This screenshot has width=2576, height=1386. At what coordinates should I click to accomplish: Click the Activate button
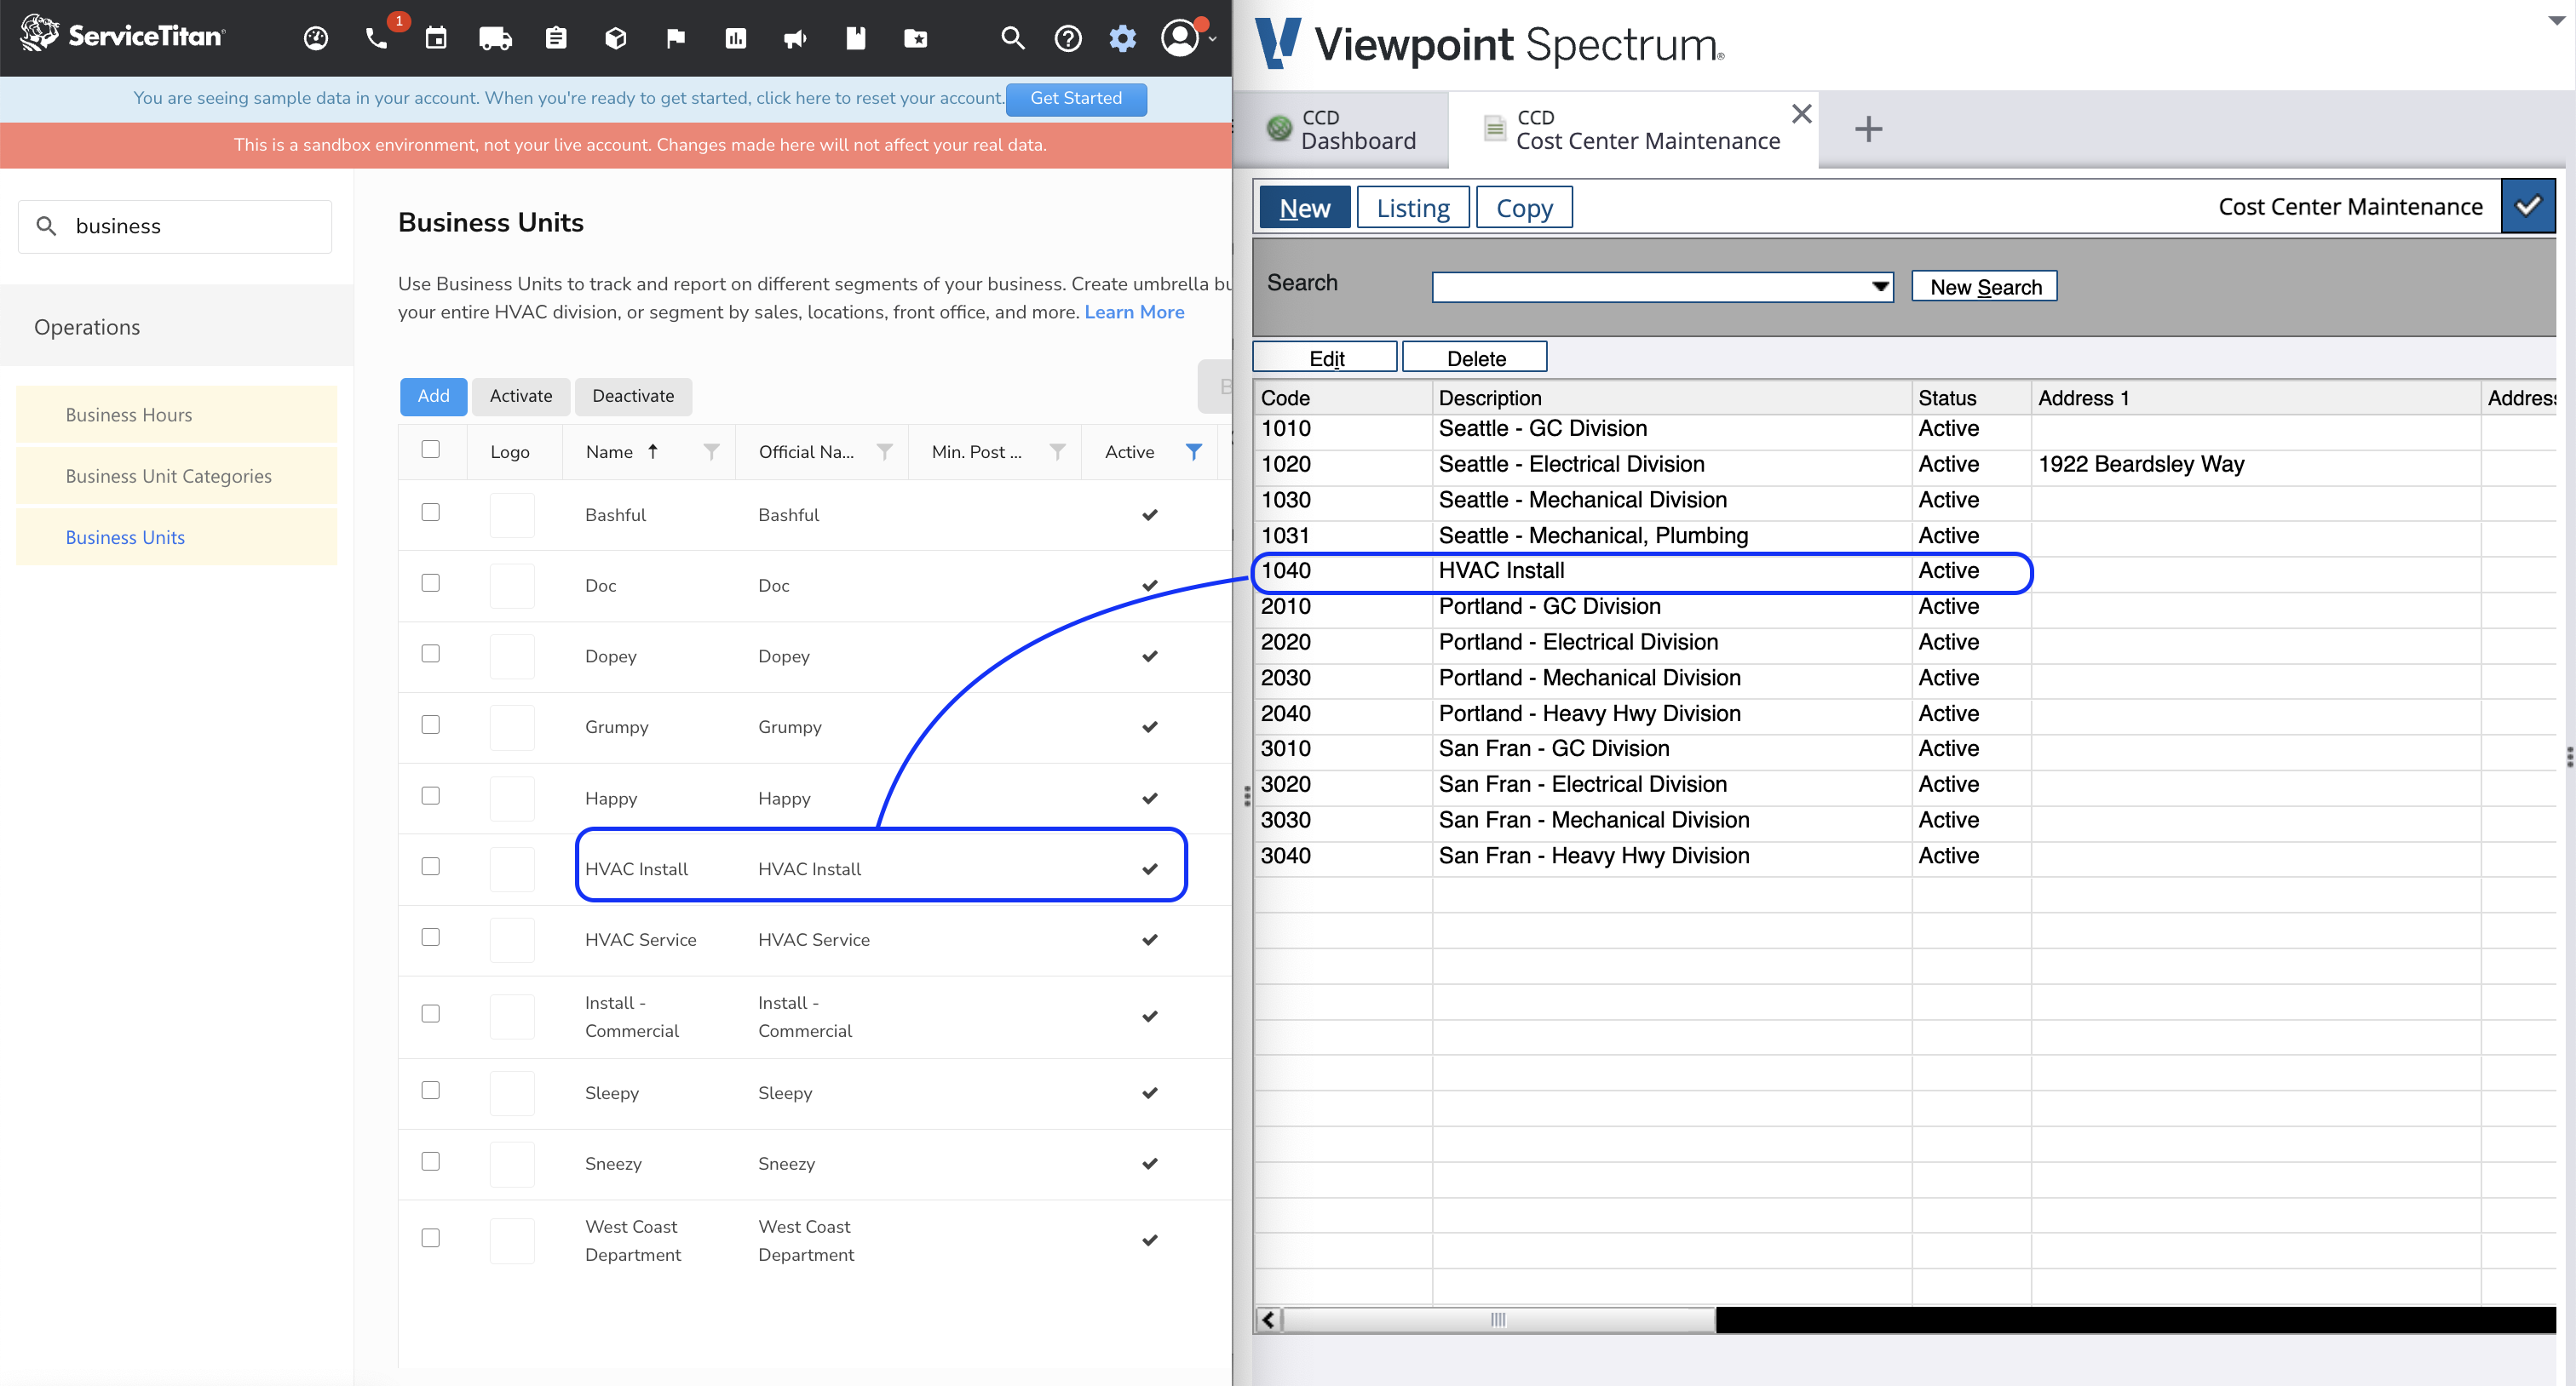(521, 396)
